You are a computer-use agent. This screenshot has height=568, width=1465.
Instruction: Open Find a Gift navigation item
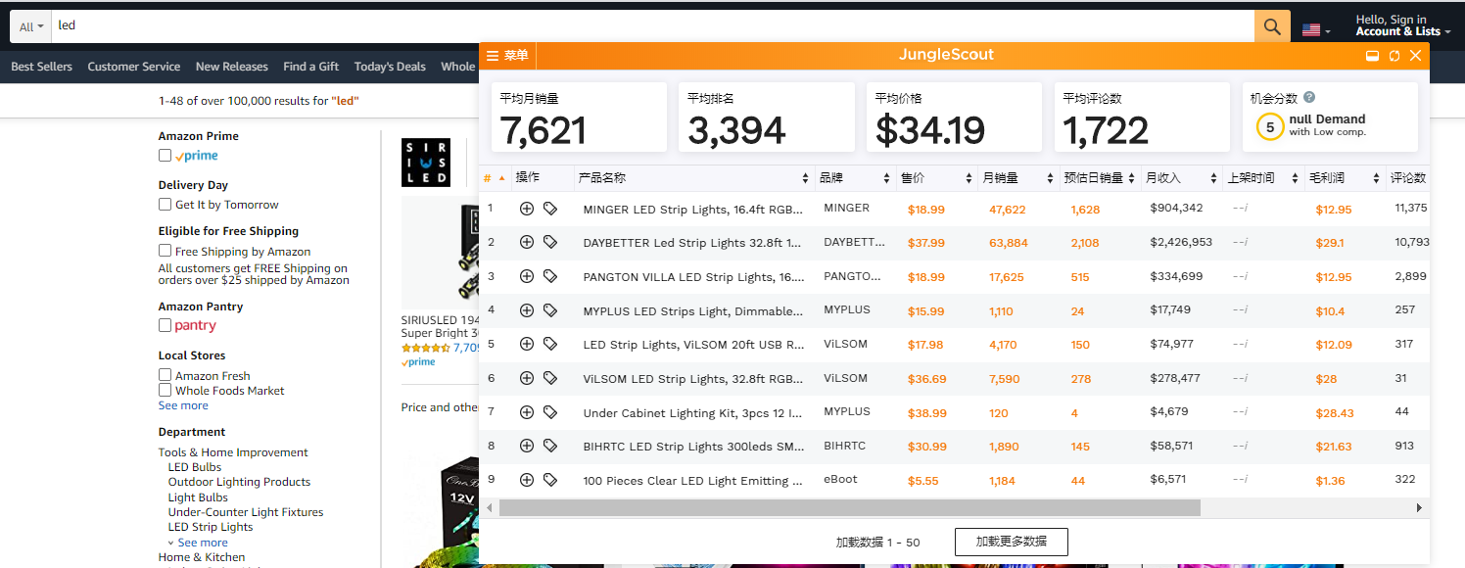point(310,67)
